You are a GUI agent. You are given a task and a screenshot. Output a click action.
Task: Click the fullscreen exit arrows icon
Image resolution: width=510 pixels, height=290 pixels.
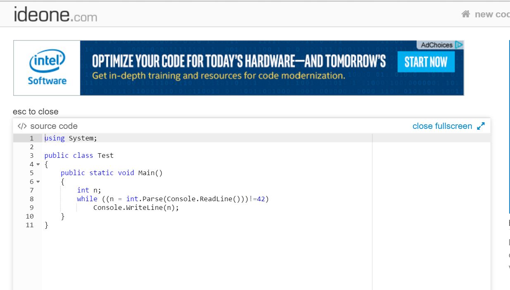tap(481, 126)
